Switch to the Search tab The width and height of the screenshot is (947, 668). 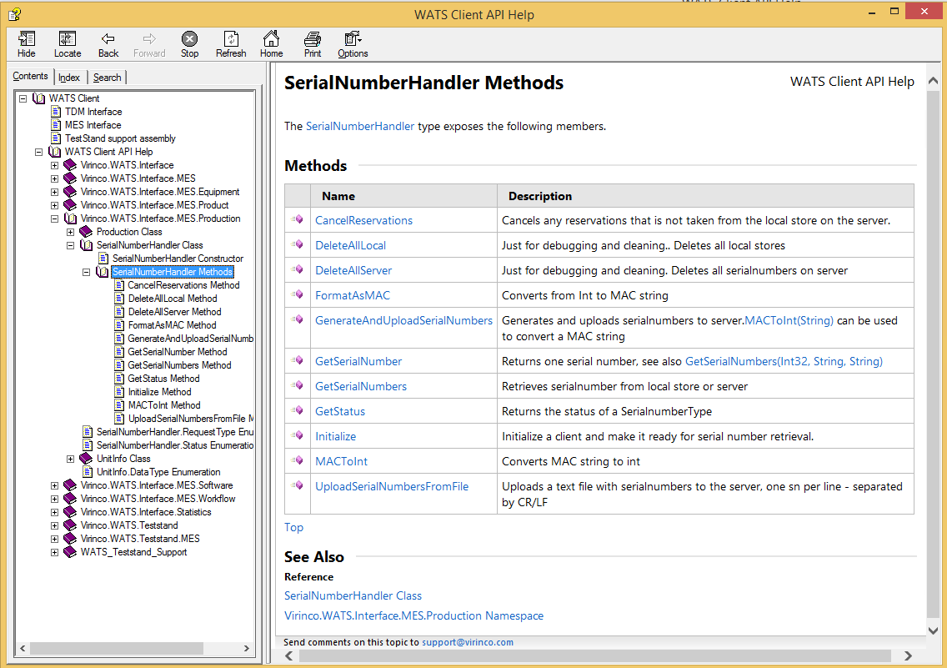pos(107,78)
